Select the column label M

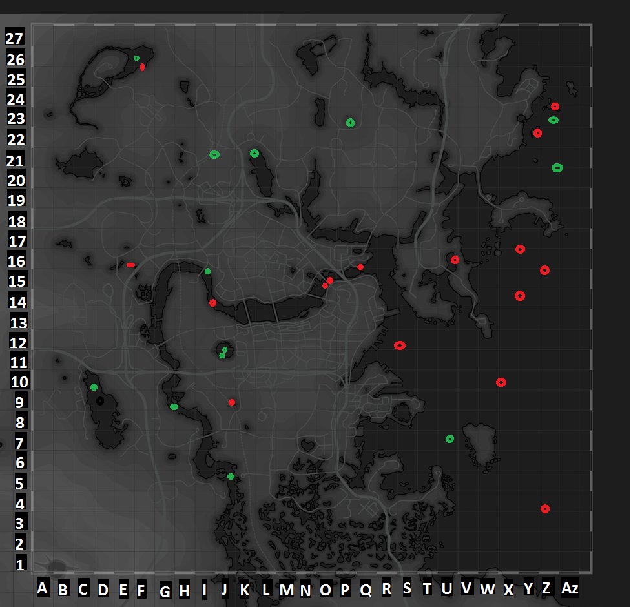click(x=285, y=589)
